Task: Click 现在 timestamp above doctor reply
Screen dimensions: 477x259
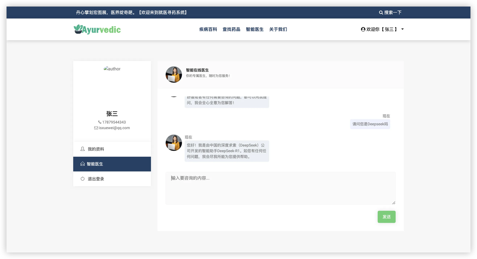Action: (188, 137)
